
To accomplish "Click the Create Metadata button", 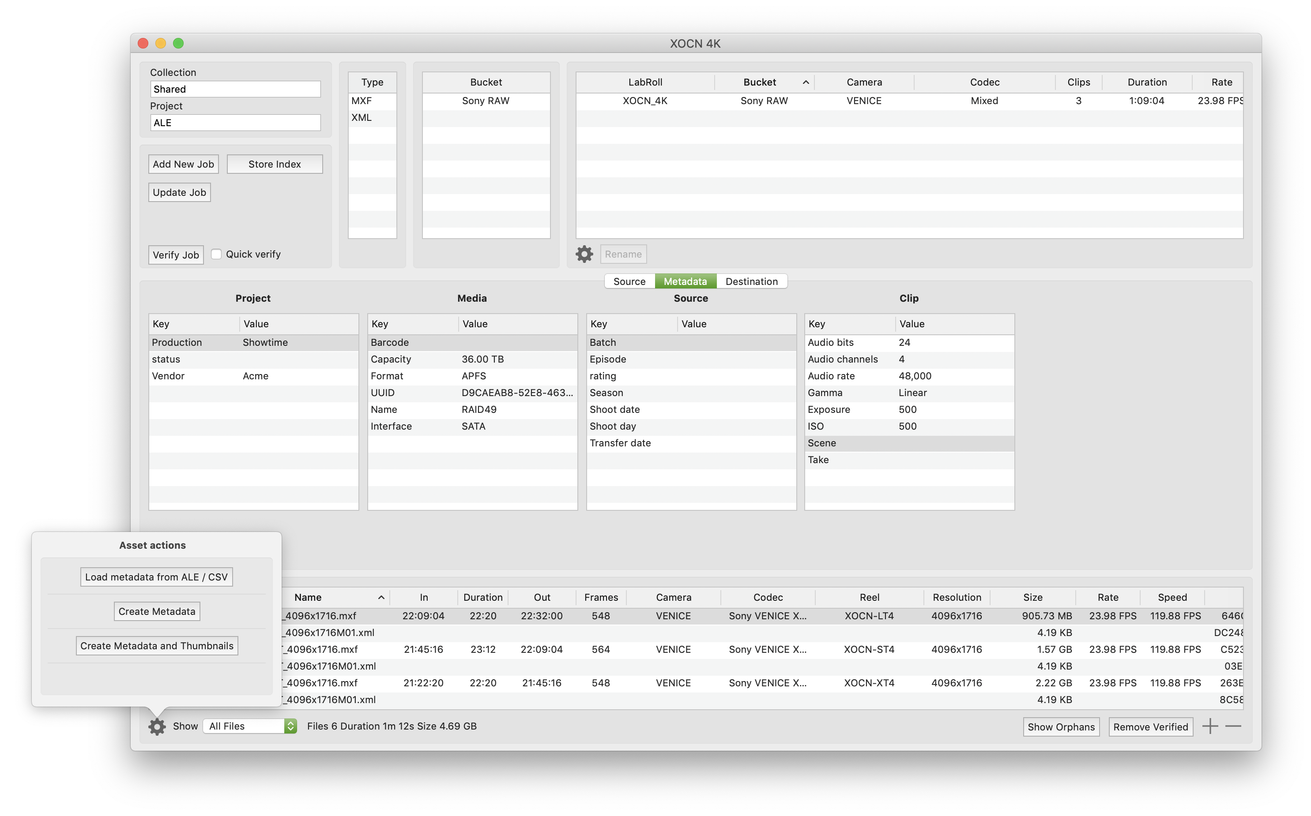I will 157,611.
